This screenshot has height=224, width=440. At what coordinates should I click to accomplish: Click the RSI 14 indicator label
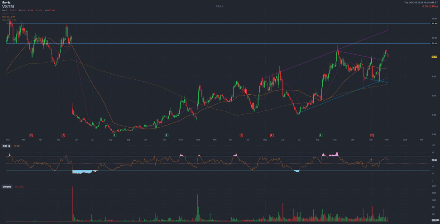coord(7,146)
